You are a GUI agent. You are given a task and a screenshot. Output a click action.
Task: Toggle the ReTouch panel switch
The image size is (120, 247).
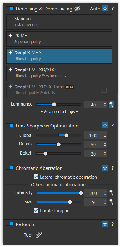[10, 224]
